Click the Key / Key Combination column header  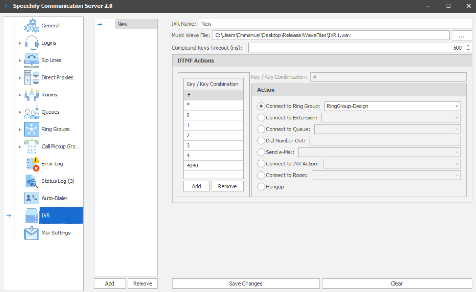(x=213, y=84)
